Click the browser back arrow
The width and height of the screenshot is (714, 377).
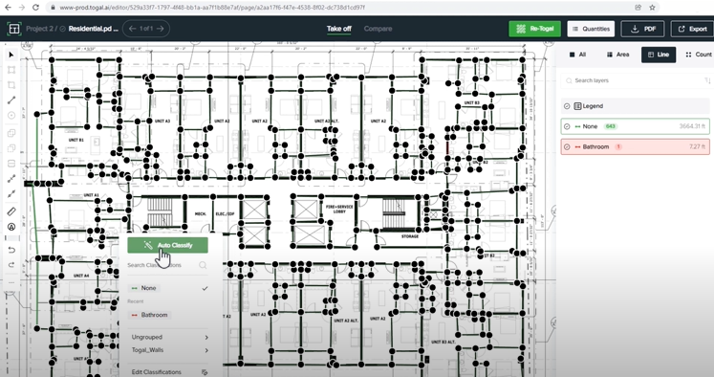coord(8,8)
